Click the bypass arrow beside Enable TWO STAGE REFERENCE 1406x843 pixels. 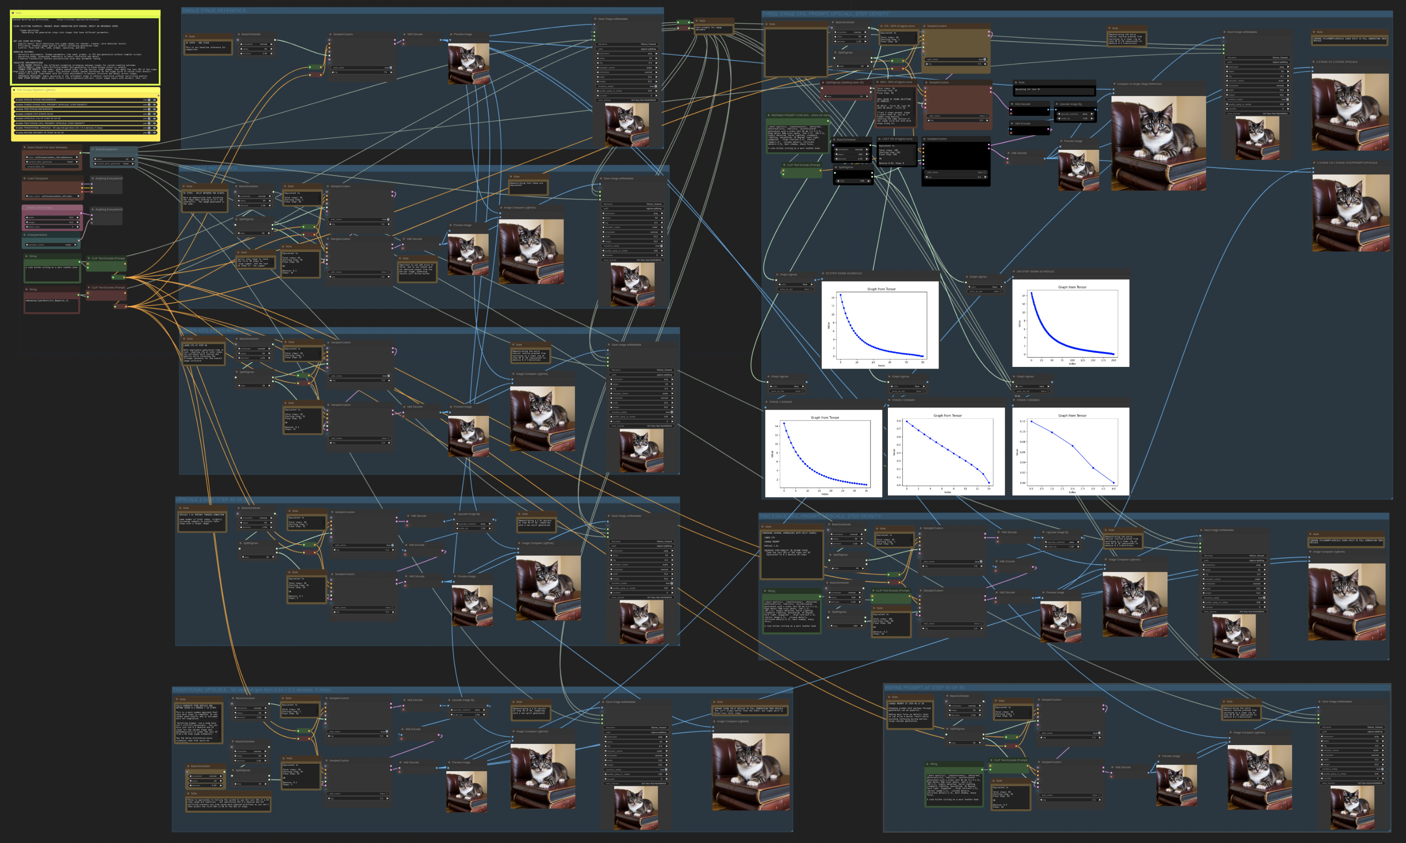155,109
